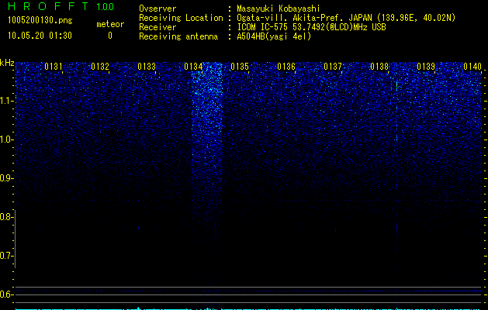Select the HROFFT 1.0.0 title text
This screenshot has width=488, height=310.
click(61, 6)
